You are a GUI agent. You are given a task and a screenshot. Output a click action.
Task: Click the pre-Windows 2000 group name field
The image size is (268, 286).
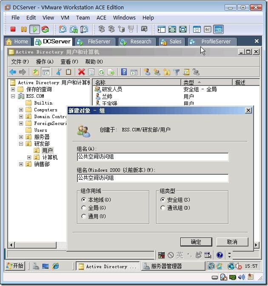153,178
